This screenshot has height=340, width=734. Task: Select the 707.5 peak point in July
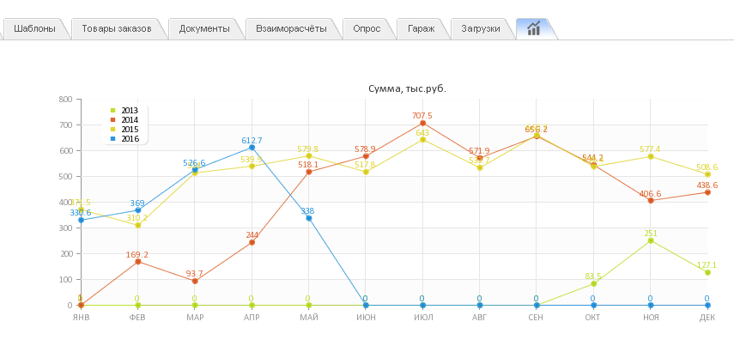coord(422,123)
